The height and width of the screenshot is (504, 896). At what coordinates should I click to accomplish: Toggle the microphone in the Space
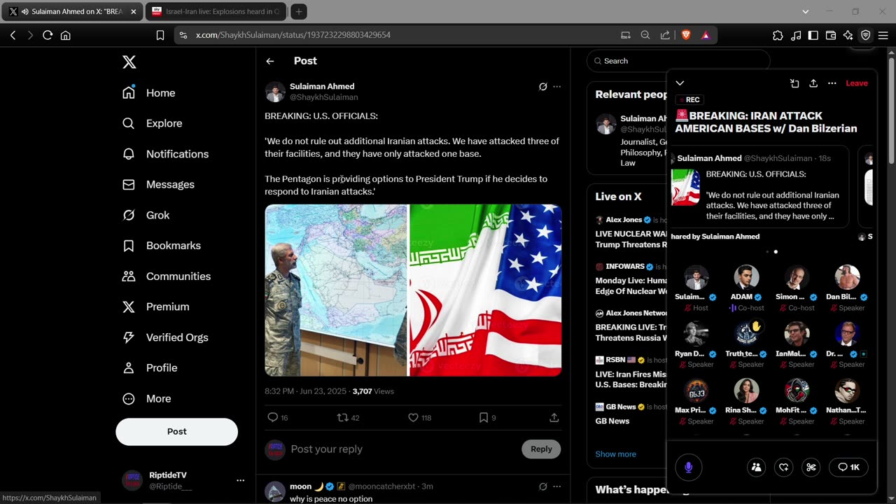(688, 467)
